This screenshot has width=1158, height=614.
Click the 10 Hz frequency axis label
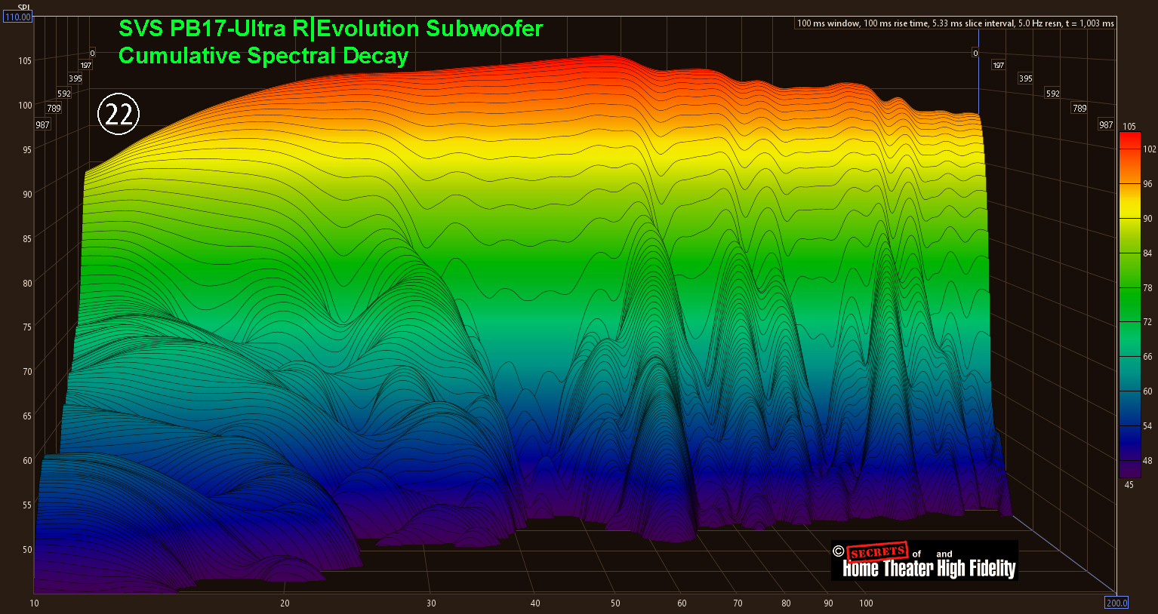click(34, 603)
